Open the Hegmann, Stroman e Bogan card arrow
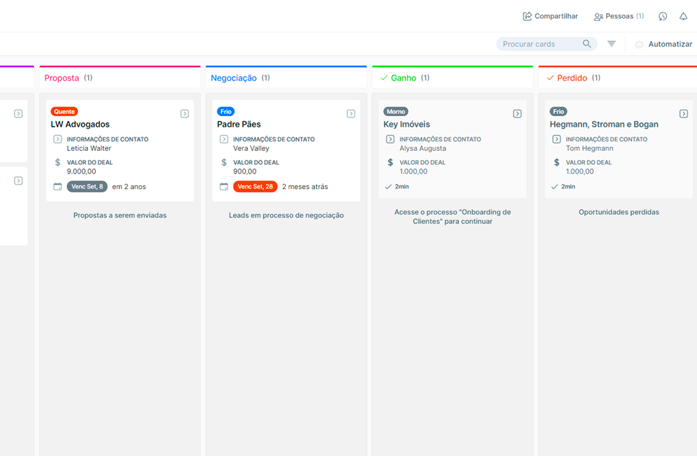Screen dimensions: 697x456 tap(684, 113)
